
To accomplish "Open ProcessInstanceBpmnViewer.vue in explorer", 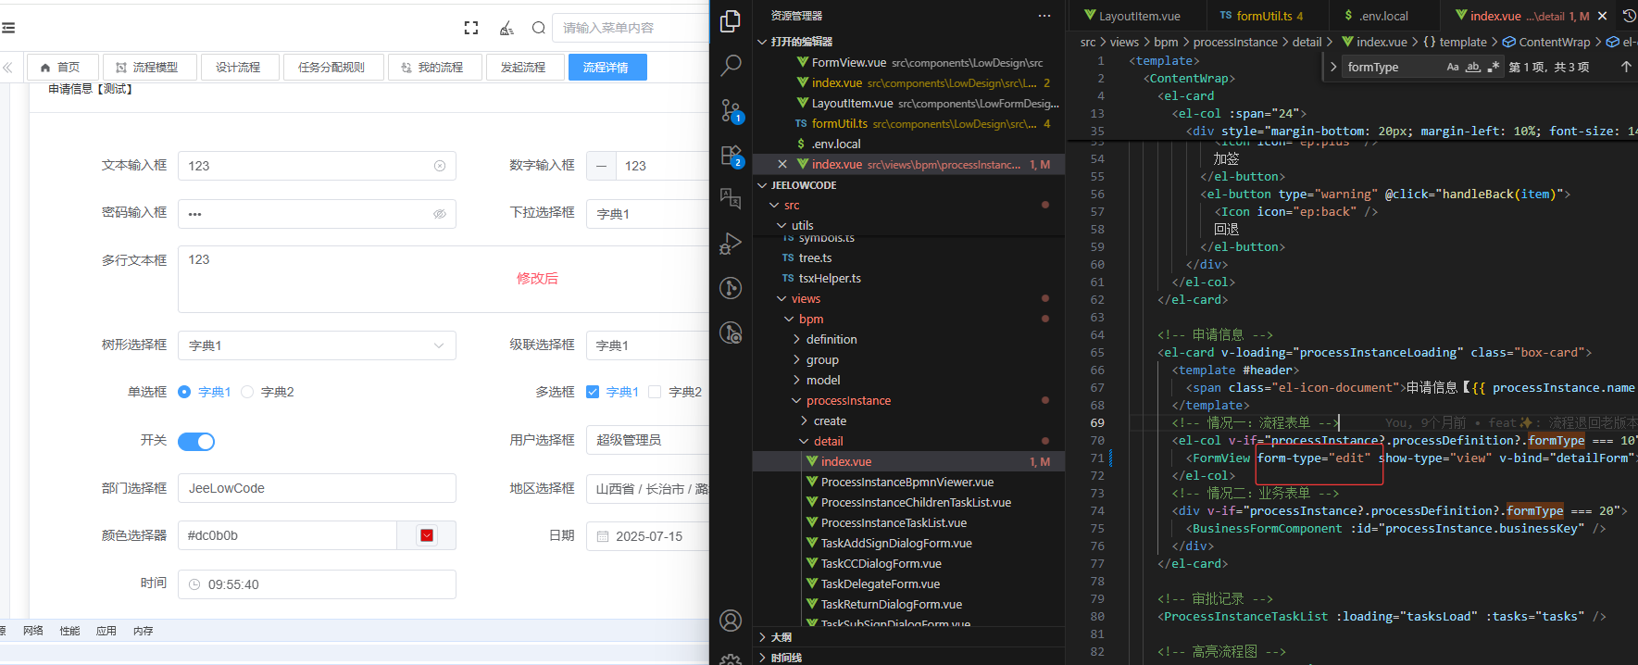I will (907, 482).
